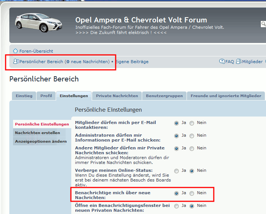Select Nein for Administratoren E-Mail information

click(192, 136)
